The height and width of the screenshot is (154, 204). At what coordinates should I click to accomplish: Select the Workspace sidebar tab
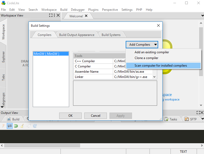tap(3, 32)
